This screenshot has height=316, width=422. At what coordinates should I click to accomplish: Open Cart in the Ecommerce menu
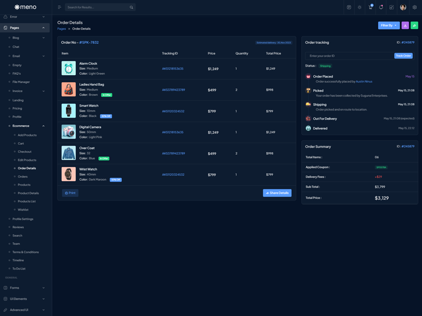tap(21, 143)
